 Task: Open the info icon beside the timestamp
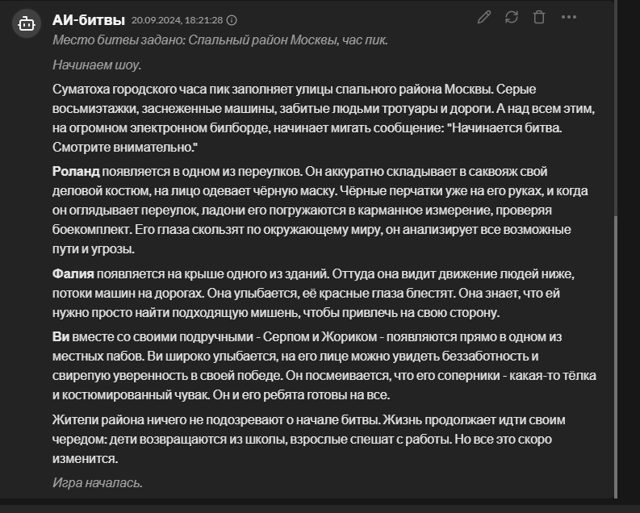(x=232, y=20)
